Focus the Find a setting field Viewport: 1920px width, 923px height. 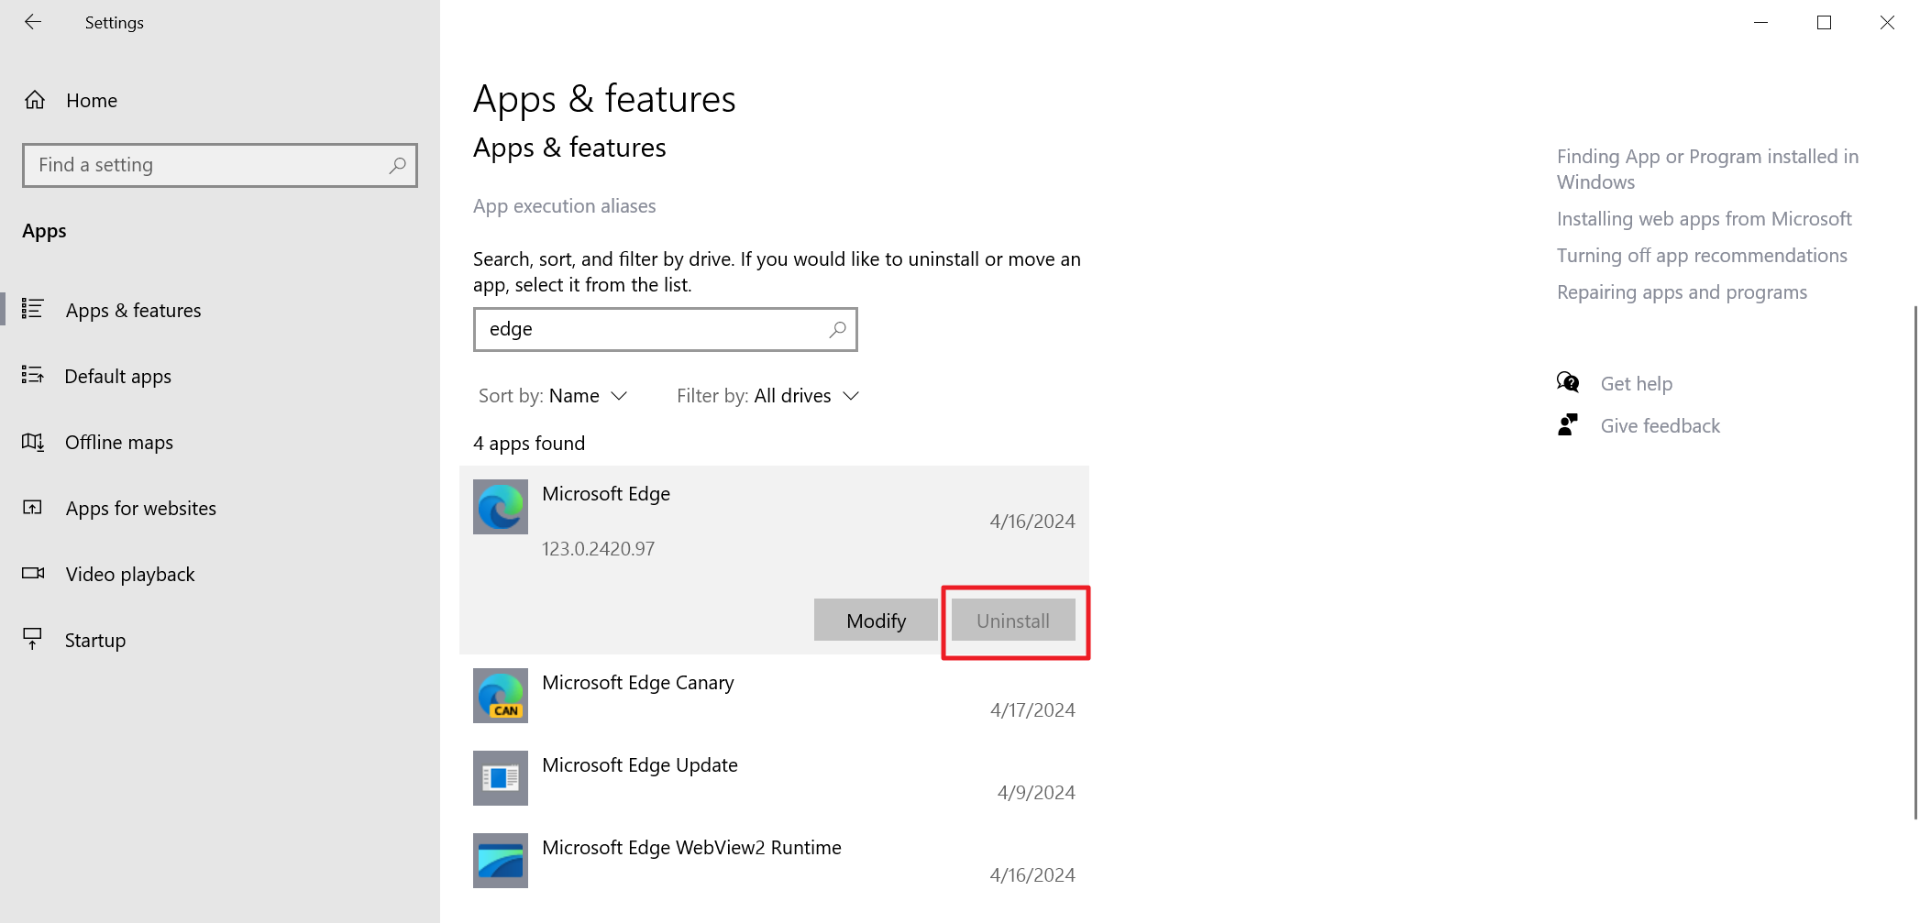point(220,165)
